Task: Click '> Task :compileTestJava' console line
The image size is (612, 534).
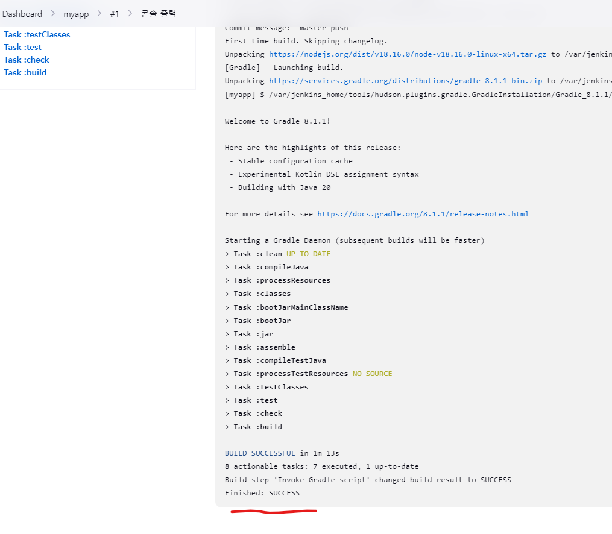Action: tap(275, 360)
